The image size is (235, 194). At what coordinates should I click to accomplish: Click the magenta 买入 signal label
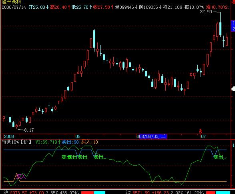pyautogui.click(x=21, y=177)
